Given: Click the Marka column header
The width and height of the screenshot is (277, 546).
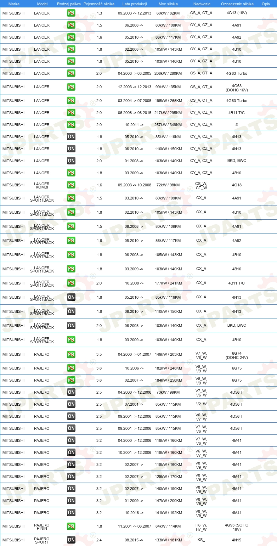Looking at the screenshot, I should coord(14,4).
